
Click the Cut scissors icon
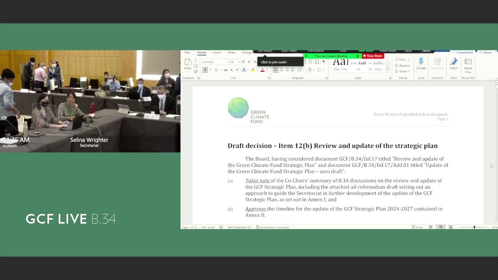[195, 60]
